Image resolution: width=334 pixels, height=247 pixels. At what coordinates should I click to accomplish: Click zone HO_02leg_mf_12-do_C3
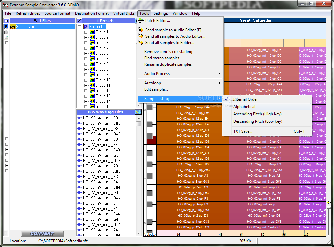264,227
